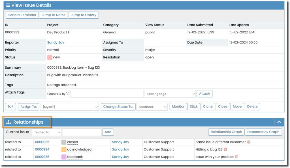Jump to Notes section

pyautogui.click(x=54, y=15)
